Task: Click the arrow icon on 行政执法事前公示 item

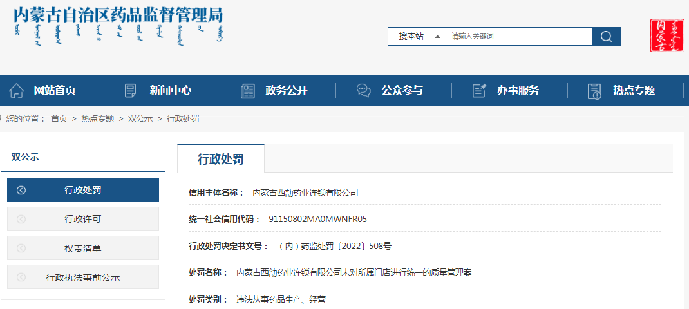Action: coord(21,277)
